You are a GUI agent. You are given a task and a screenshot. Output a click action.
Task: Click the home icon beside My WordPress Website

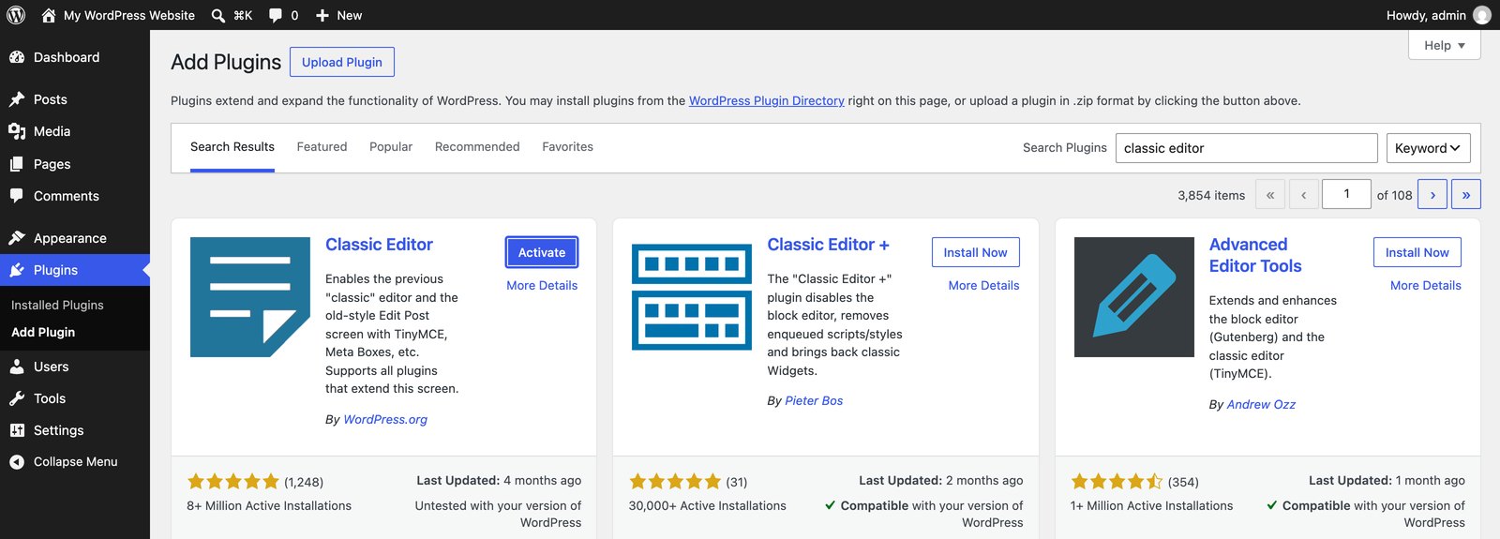tap(49, 15)
